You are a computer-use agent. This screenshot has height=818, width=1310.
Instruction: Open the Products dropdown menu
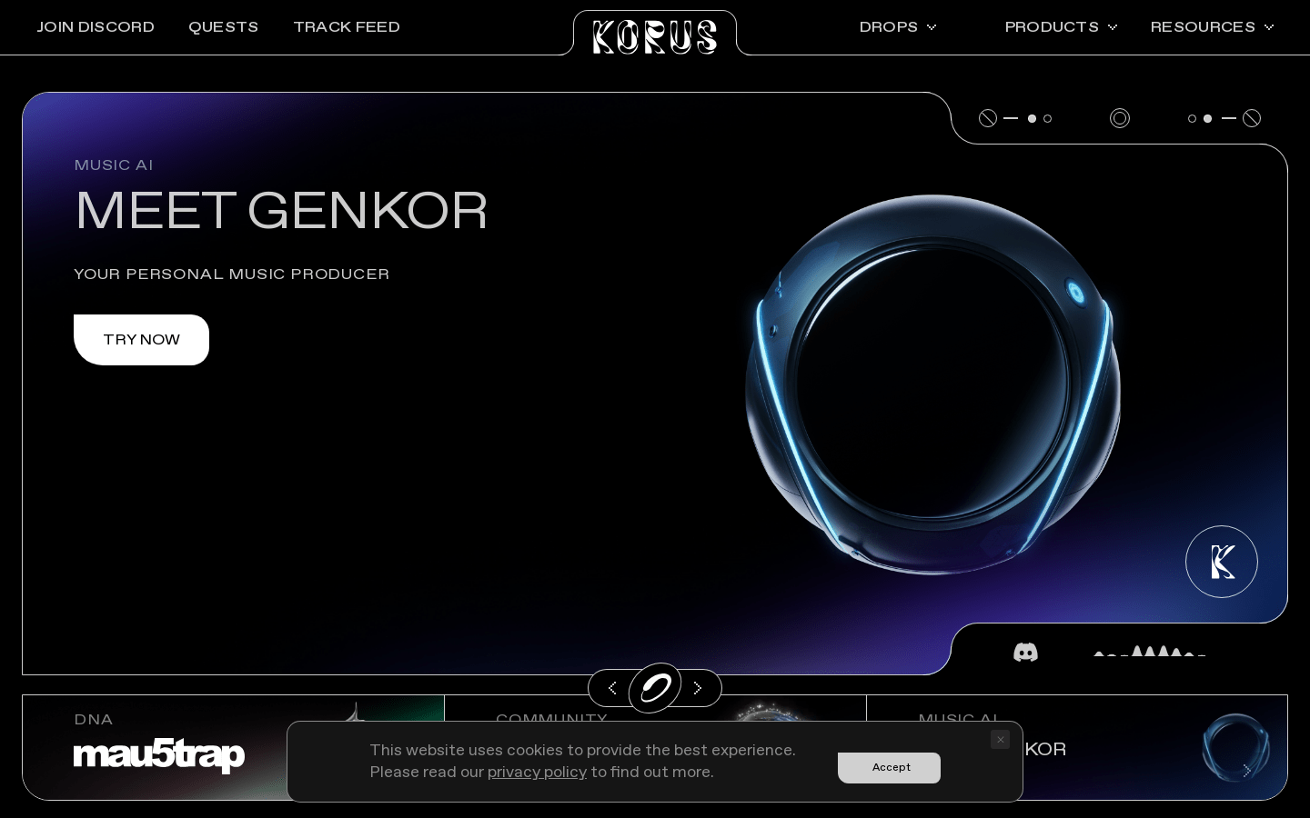point(1060,27)
